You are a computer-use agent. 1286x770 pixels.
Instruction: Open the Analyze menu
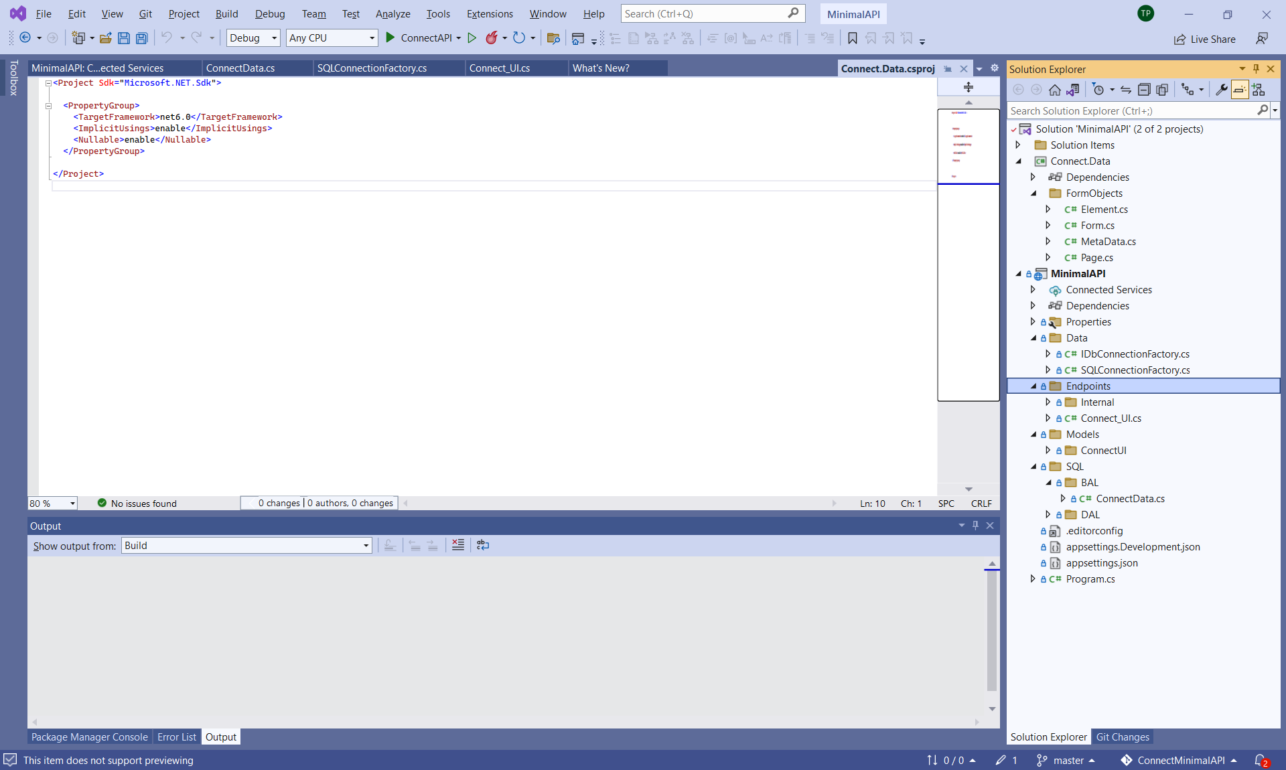pos(392,14)
